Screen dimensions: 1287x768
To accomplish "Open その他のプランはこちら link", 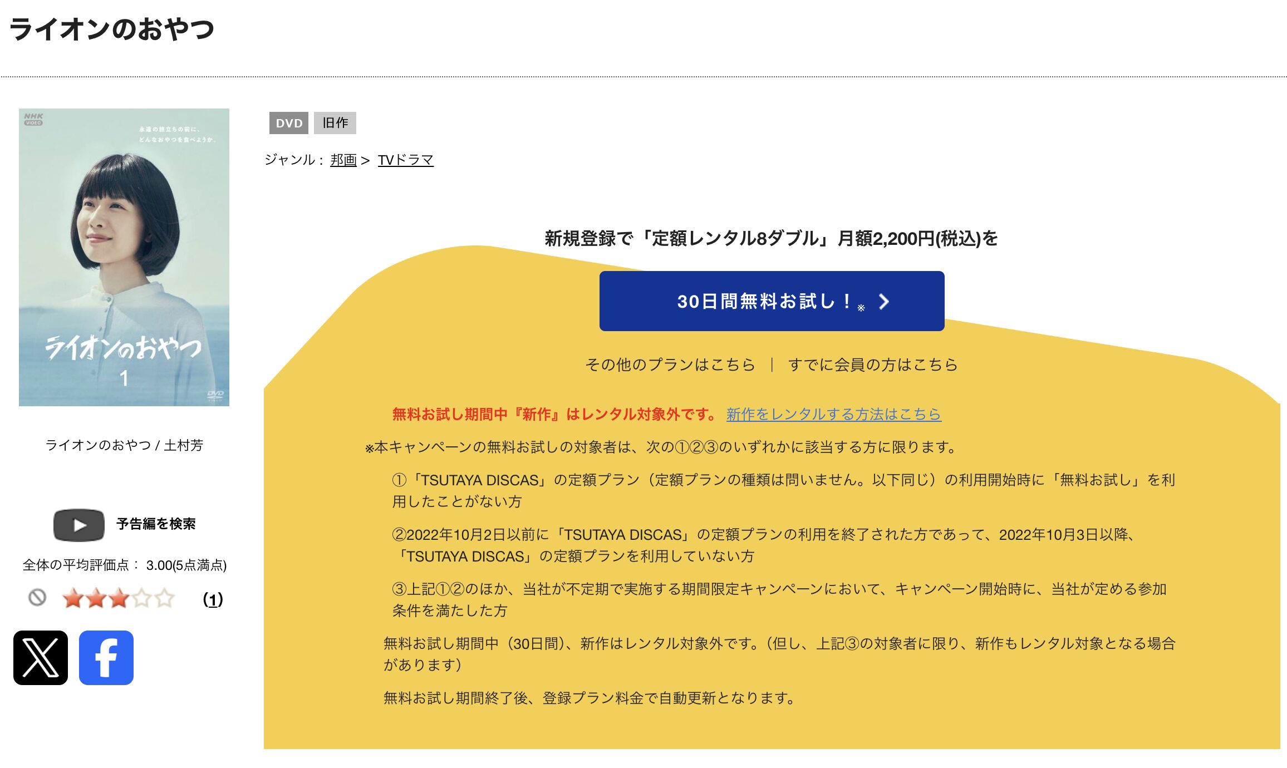I will tap(670, 365).
